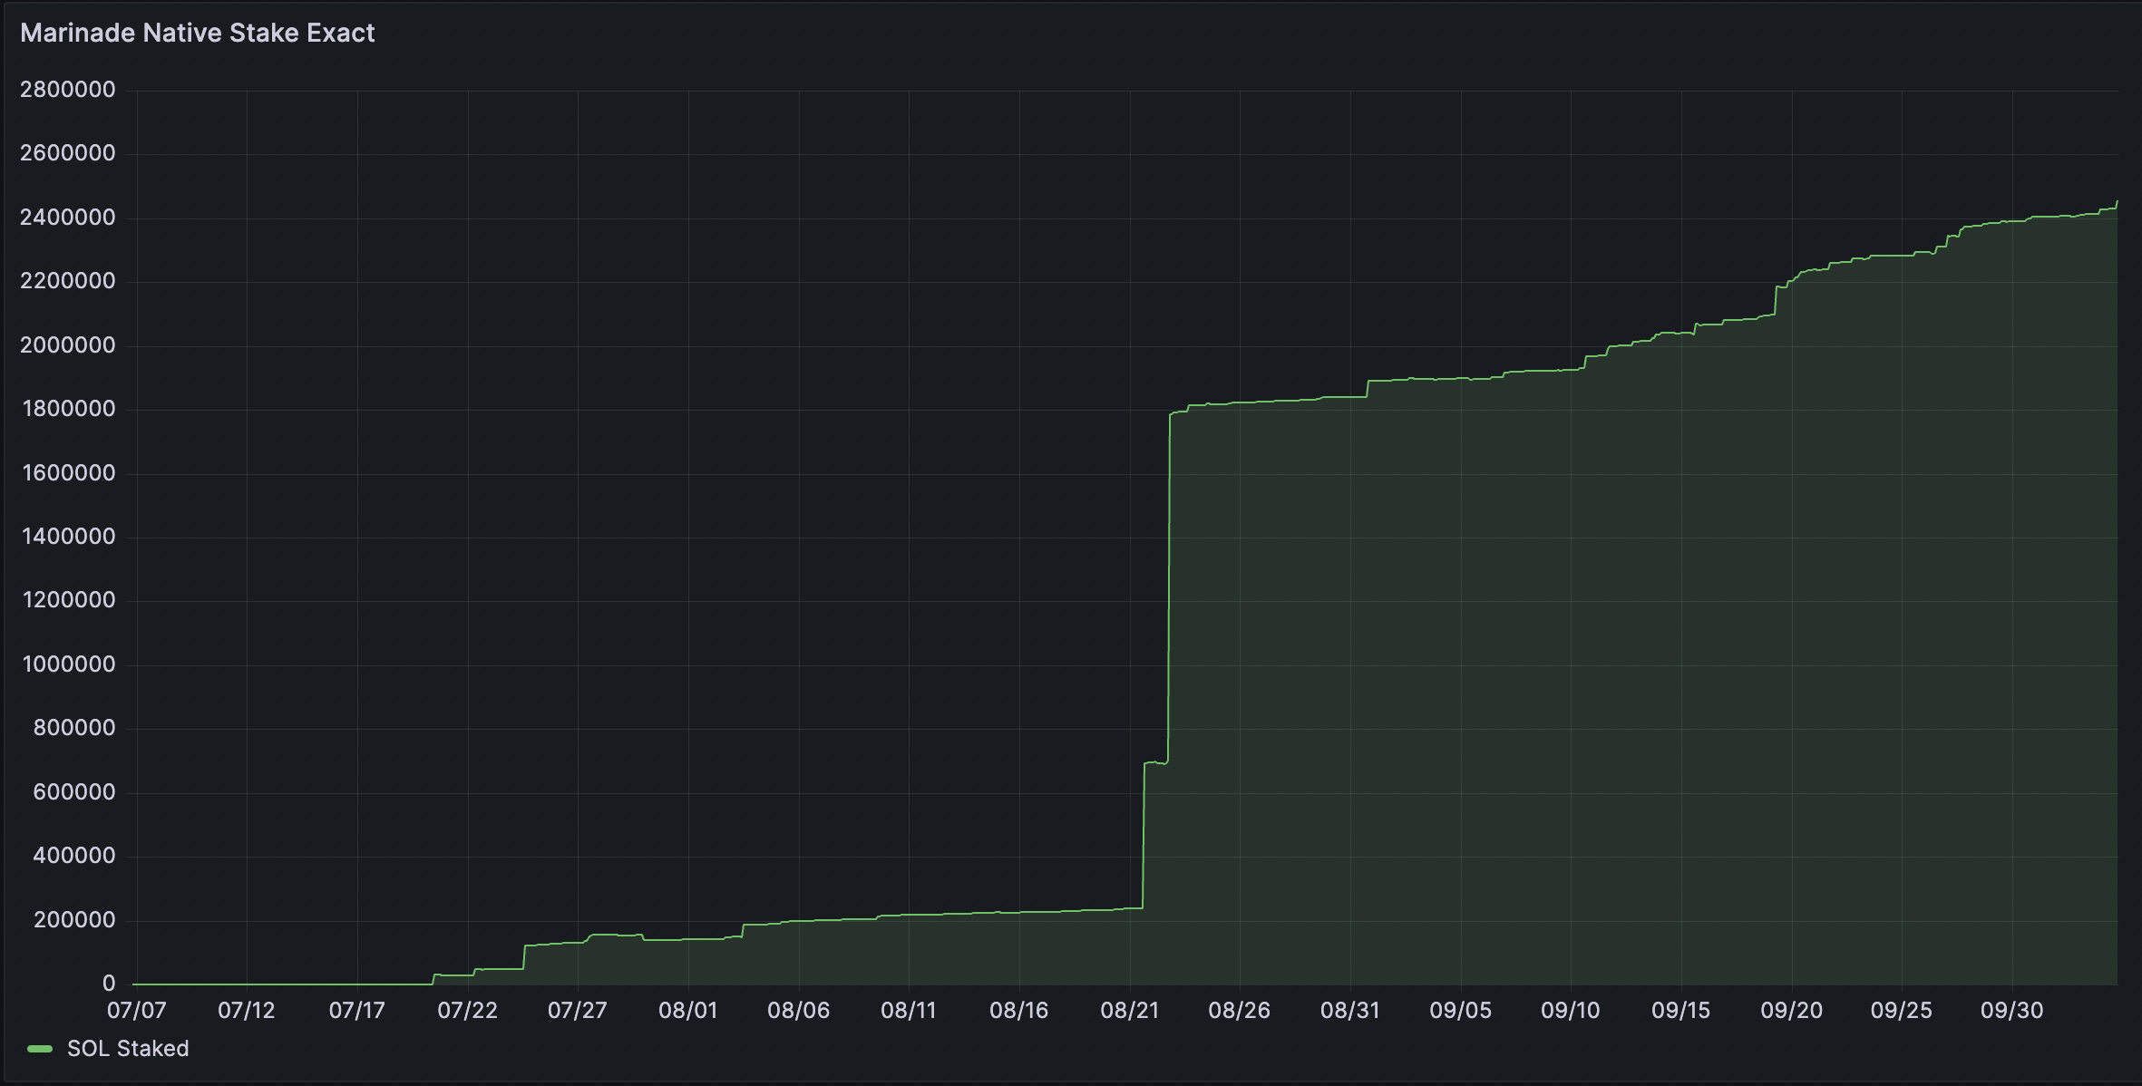This screenshot has width=2142, height=1086.
Task: Click the 07/07 x-axis date label
Action: coord(137,1011)
